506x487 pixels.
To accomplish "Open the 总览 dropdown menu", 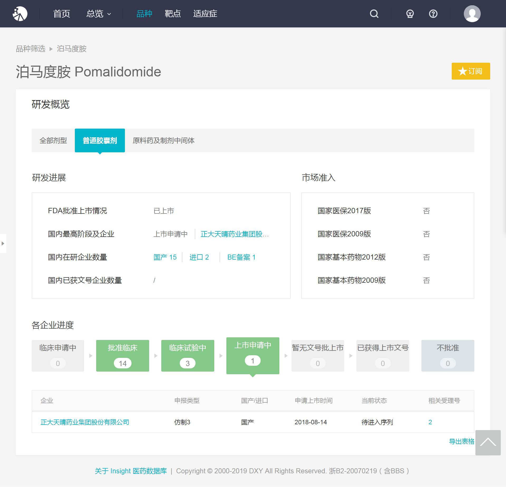I will [98, 13].
